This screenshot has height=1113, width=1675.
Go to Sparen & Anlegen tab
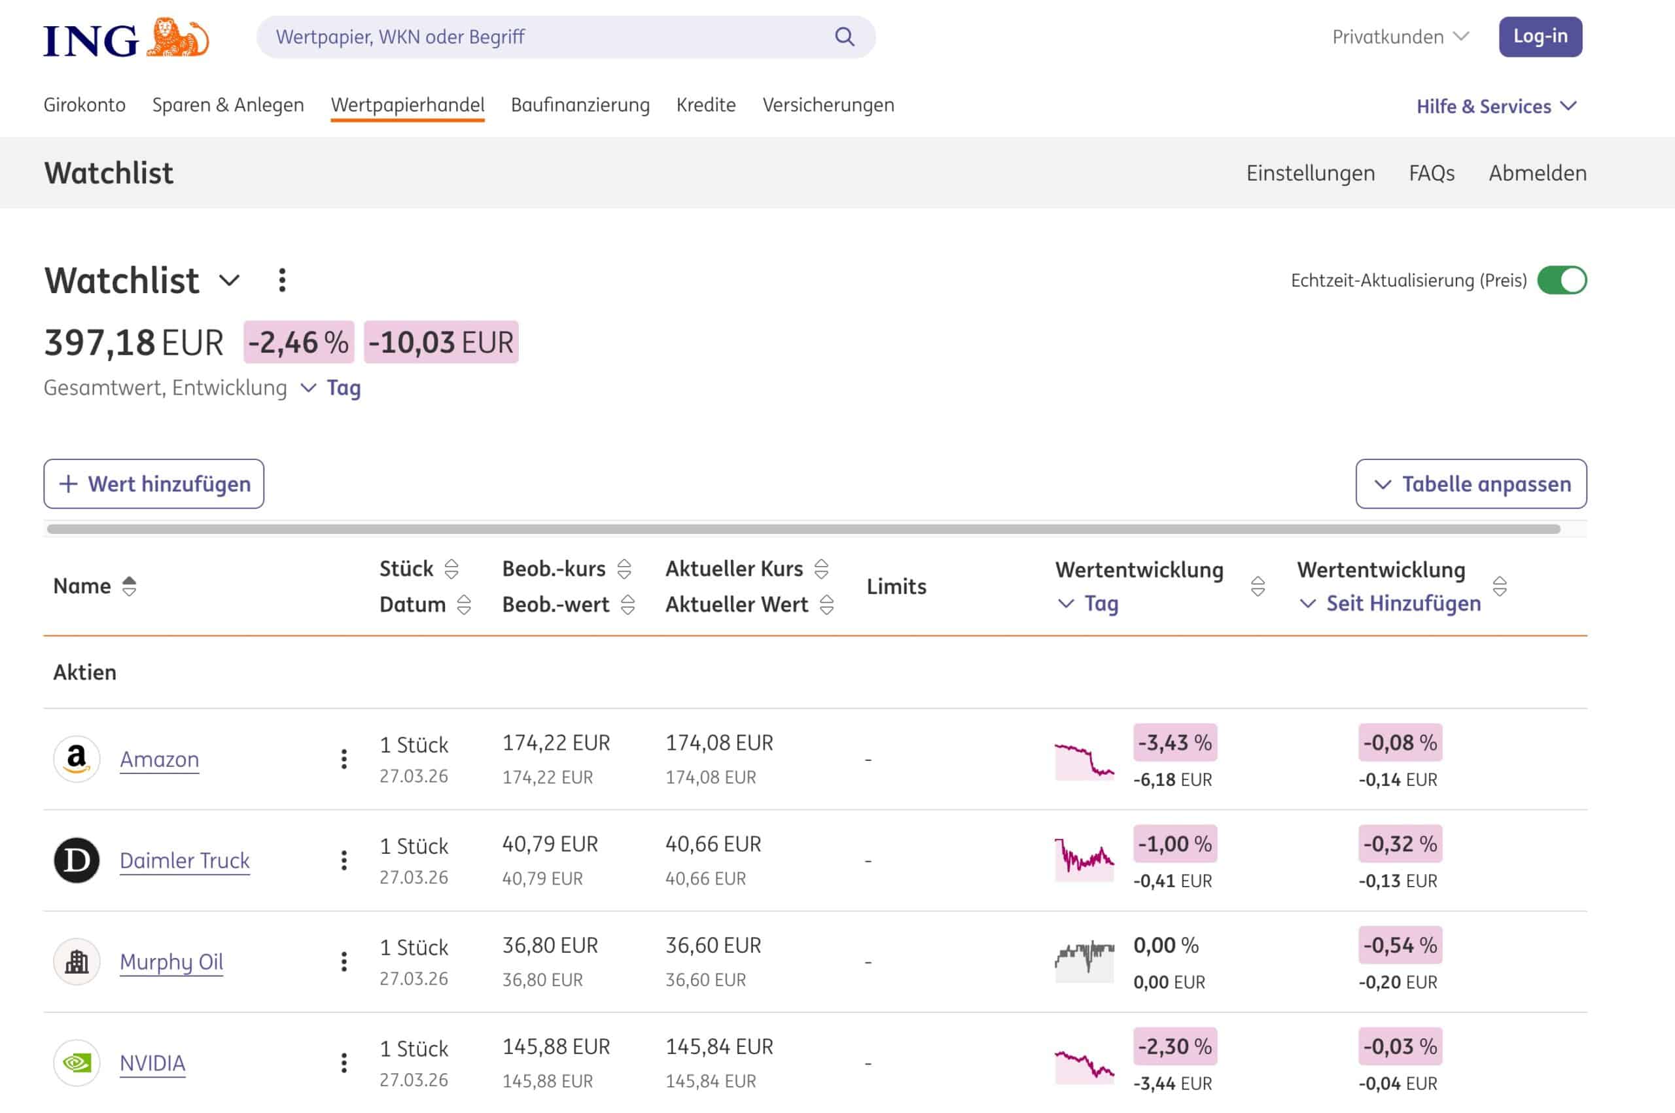point(228,105)
